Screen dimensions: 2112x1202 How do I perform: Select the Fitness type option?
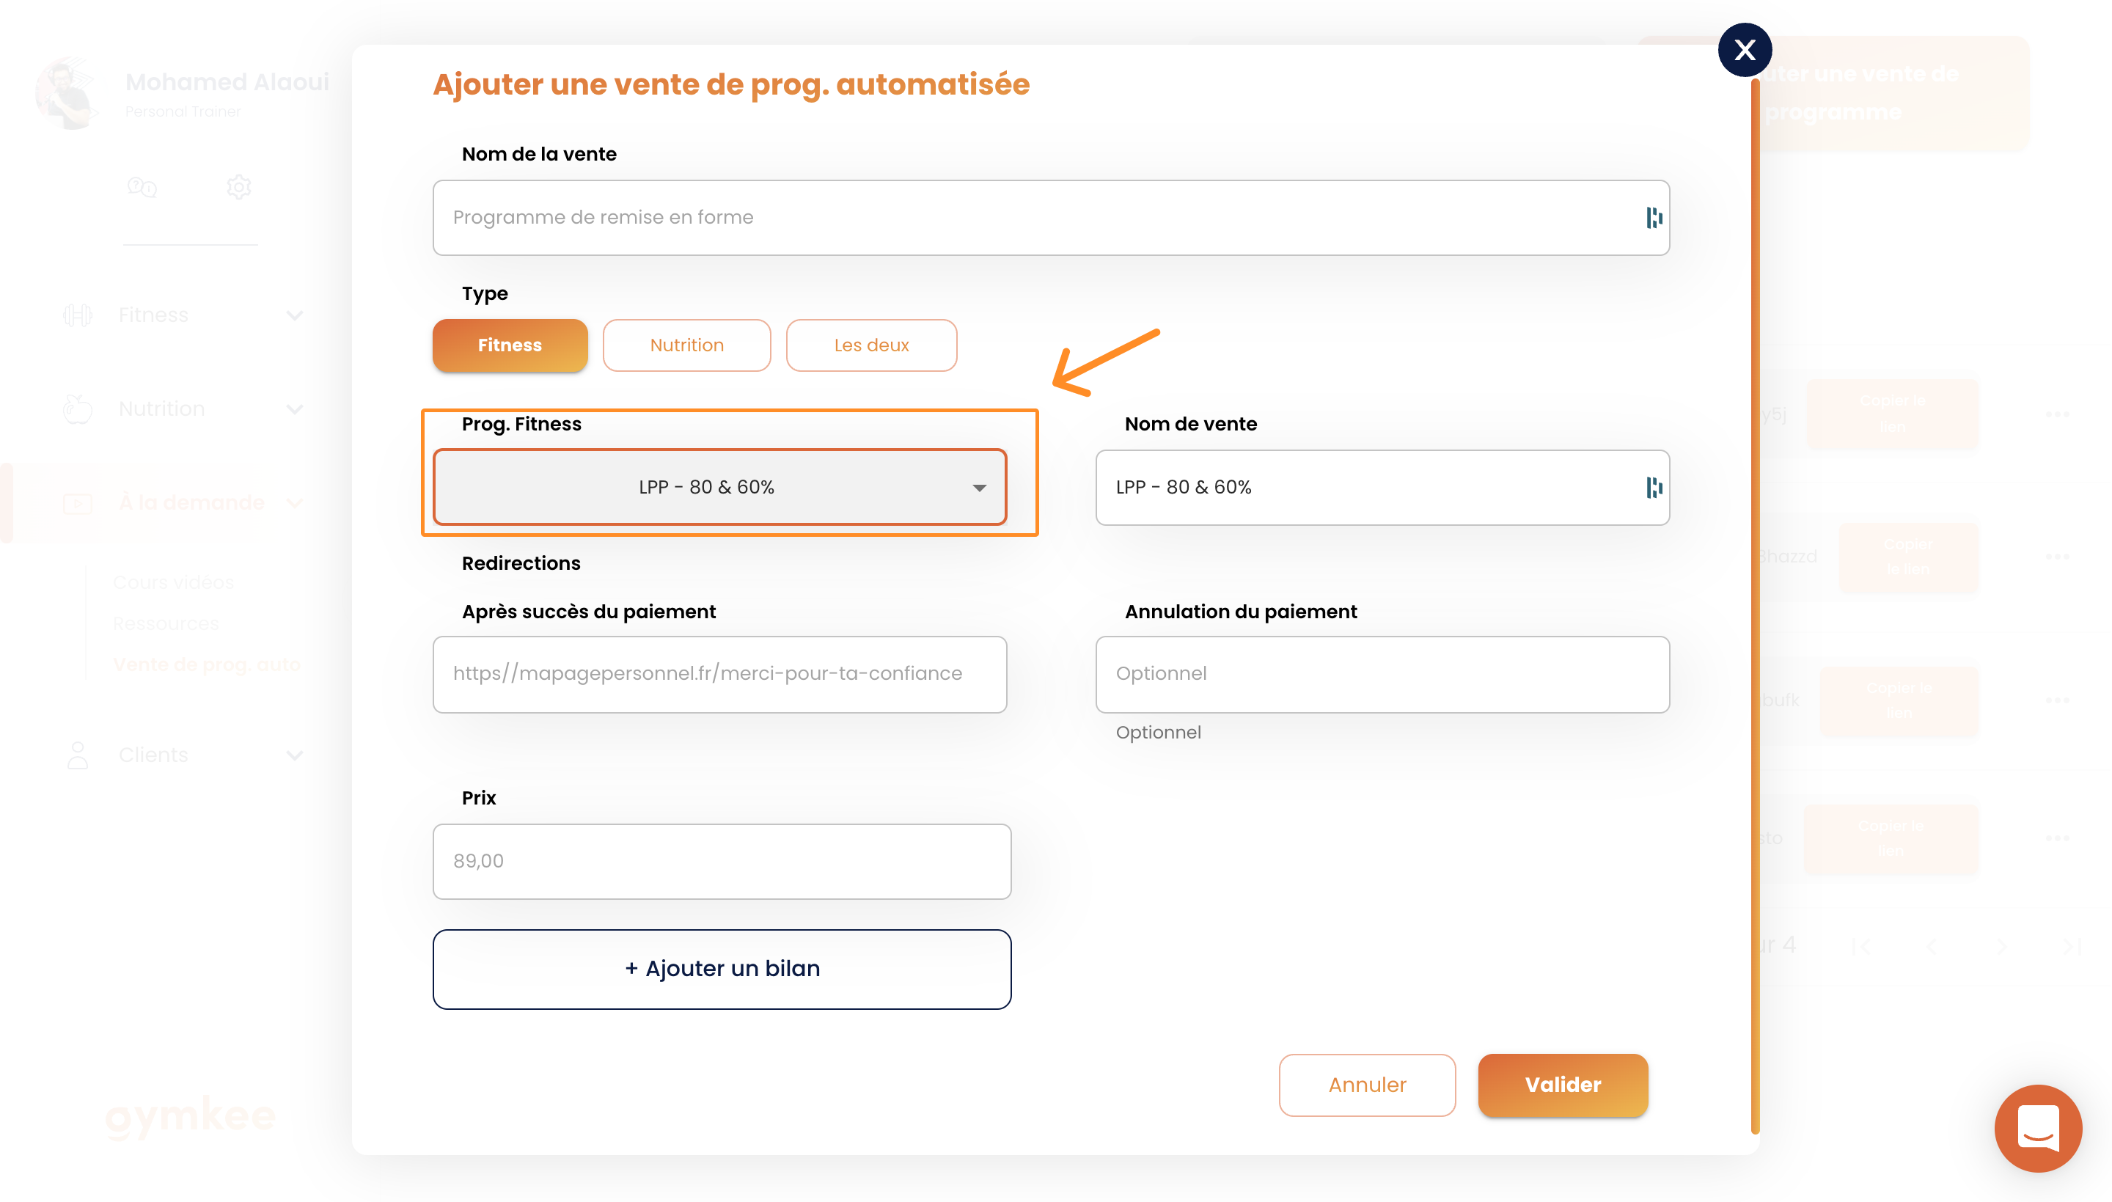coord(510,345)
